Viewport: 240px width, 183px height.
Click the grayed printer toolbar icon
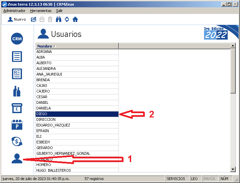point(42,19)
